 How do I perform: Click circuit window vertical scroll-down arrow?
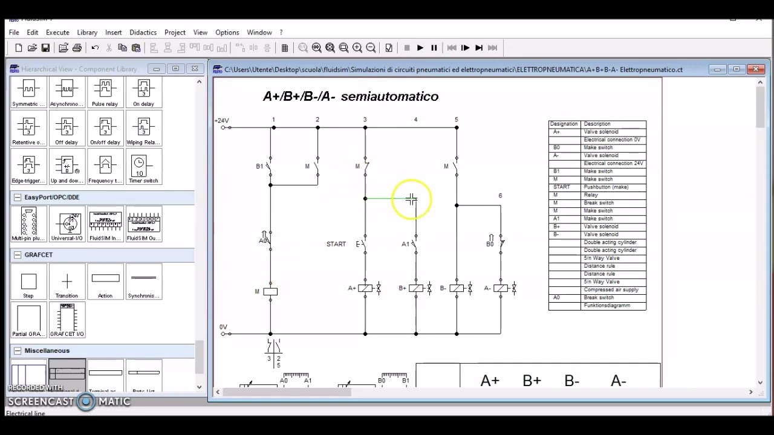pyautogui.click(x=760, y=382)
